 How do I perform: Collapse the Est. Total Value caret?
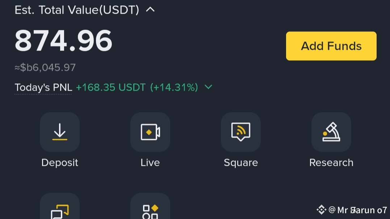pyautogui.click(x=150, y=10)
